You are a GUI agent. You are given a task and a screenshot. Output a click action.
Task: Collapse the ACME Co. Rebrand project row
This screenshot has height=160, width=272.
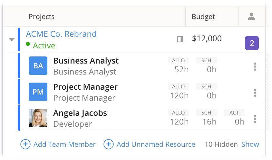[x=12, y=40]
